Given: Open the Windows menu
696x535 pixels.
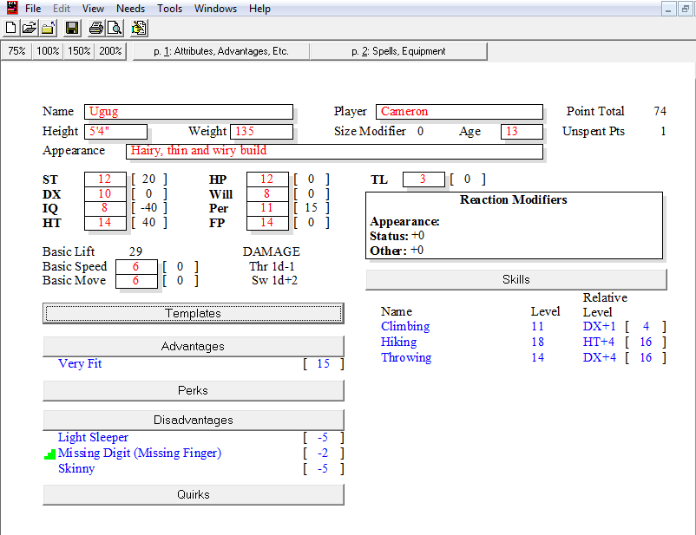Looking at the screenshot, I should pos(215,9).
